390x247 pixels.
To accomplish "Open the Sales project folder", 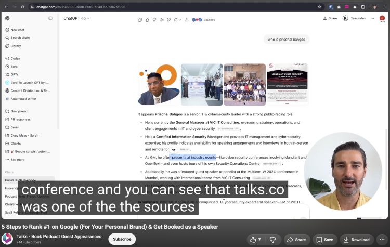I will click(x=12, y=127).
